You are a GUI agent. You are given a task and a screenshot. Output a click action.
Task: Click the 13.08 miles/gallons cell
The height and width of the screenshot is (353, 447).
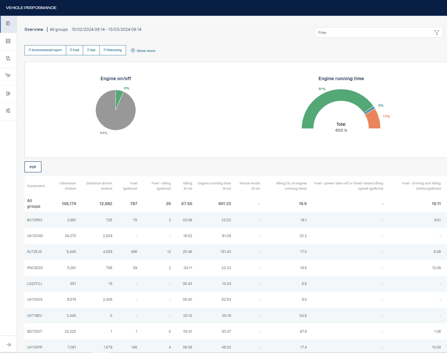pos(436,268)
